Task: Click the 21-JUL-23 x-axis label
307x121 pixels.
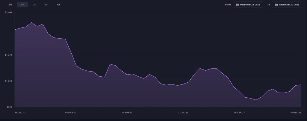Action: 183,113
